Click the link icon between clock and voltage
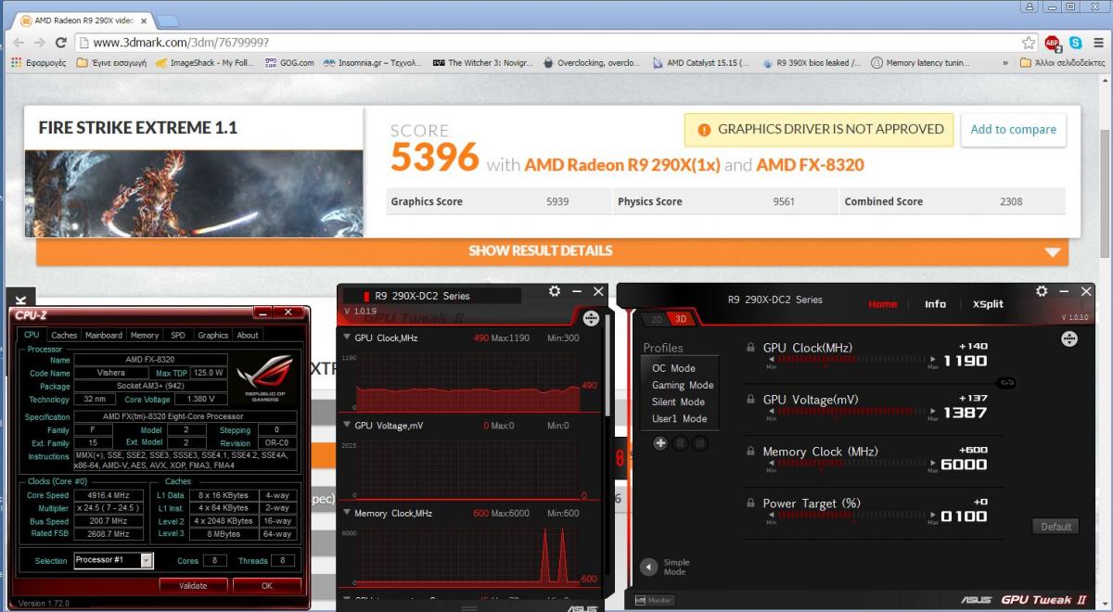This screenshot has width=1113, height=612. point(1006,383)
